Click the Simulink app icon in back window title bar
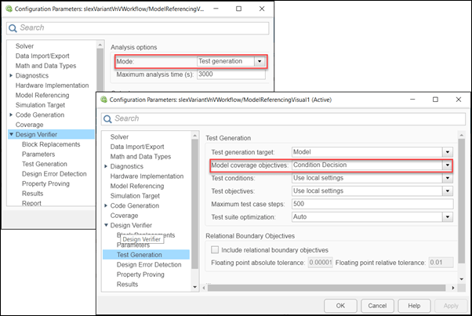 click(x=9, y=9)
